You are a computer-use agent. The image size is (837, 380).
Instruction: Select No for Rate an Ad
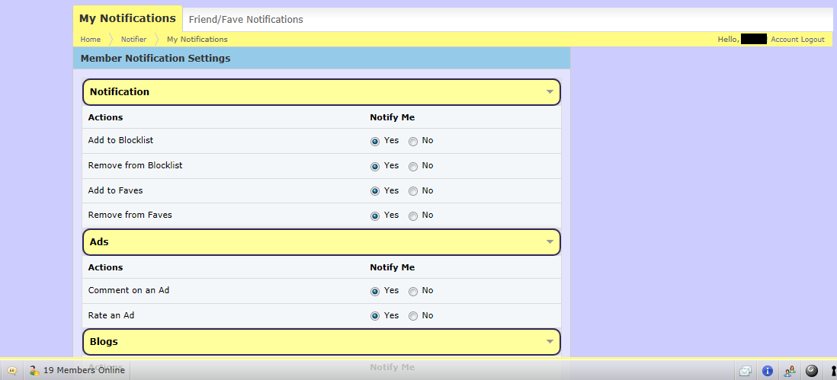412,316
